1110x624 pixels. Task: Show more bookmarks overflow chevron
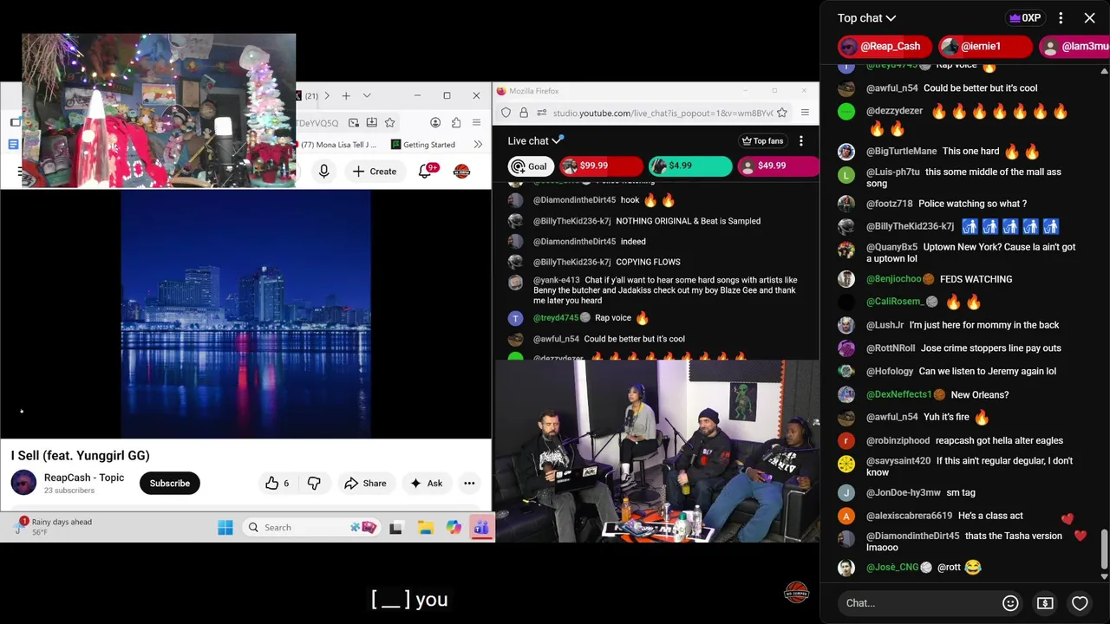click(x=478, y=145)
